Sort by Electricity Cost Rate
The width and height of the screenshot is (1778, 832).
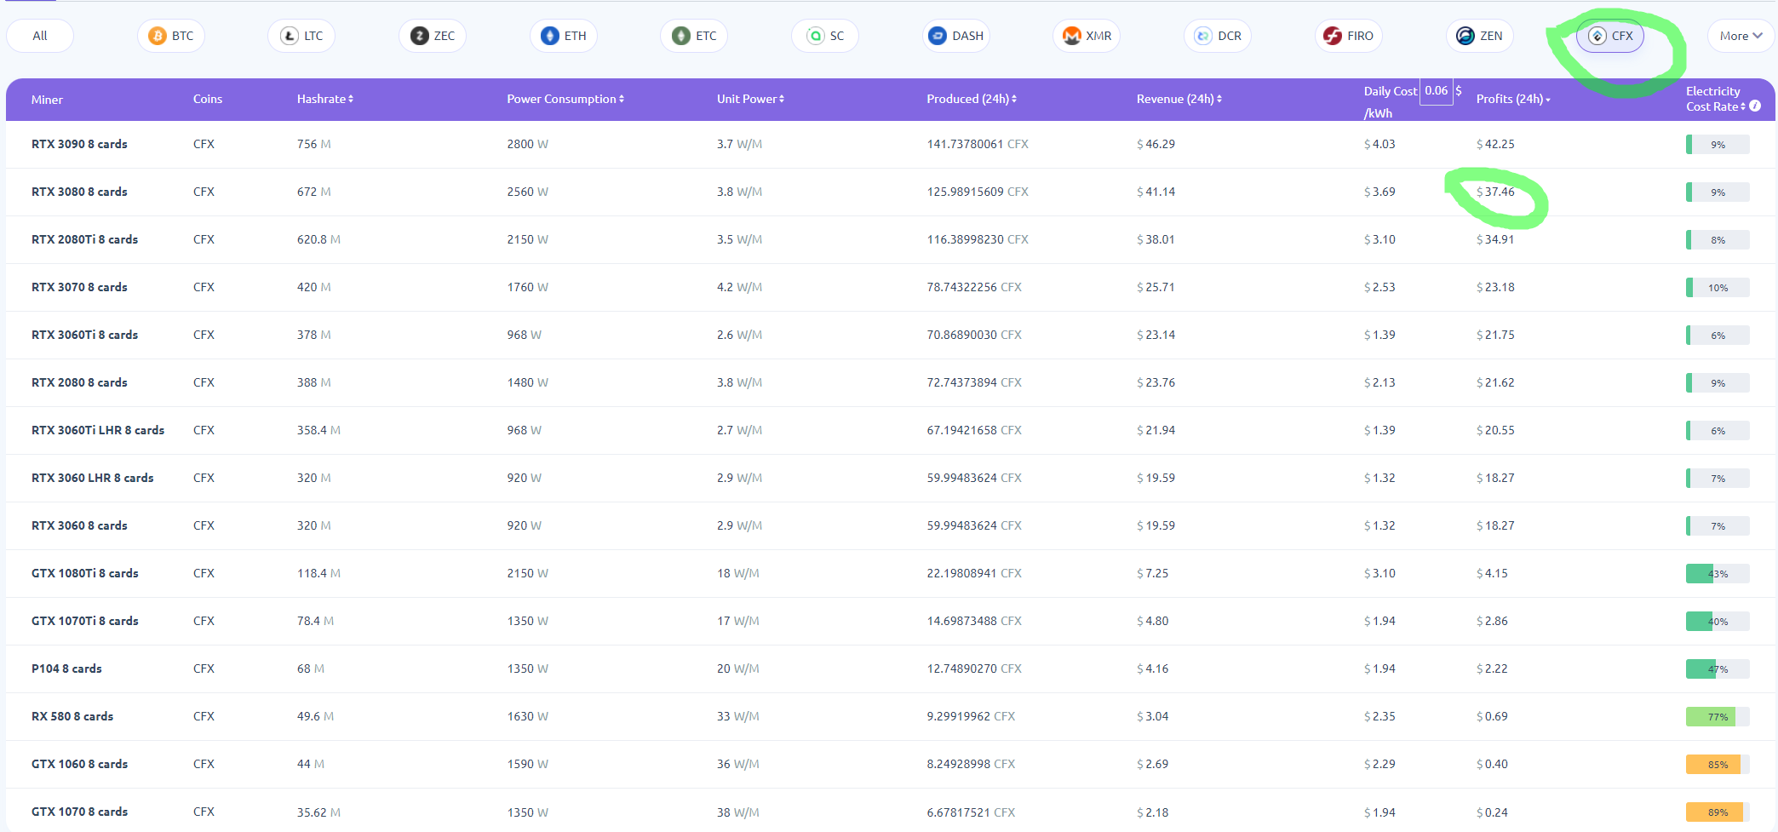coord(1716,99)
